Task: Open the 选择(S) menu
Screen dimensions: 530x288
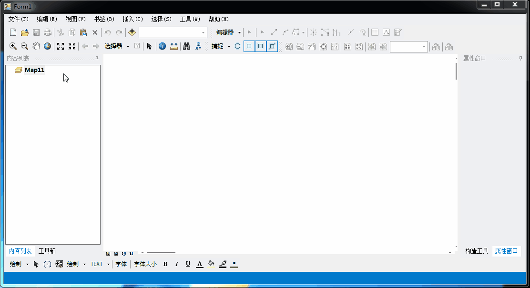Action: click(161, 19)
